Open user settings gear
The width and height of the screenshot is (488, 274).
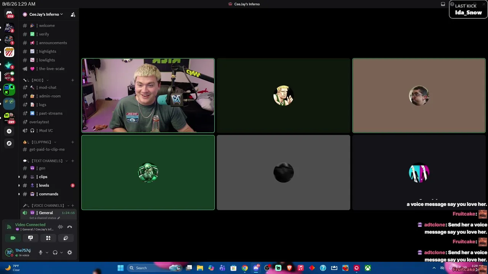click(x=69, y=252)
